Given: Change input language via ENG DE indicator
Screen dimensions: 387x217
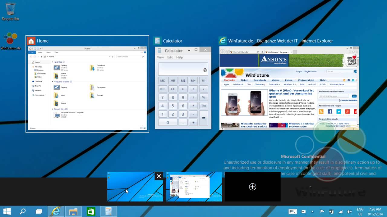Looking at the screenshot, I should [360, 211].
